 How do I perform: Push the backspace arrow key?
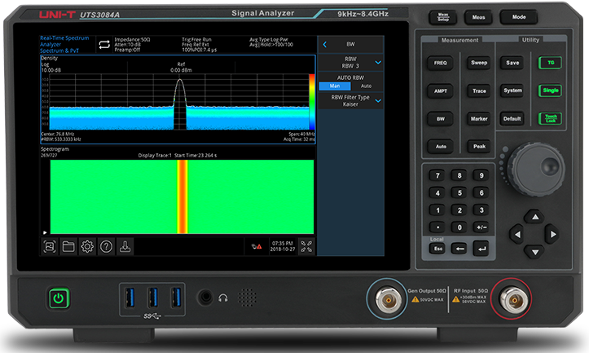click(x=459, y=248)
